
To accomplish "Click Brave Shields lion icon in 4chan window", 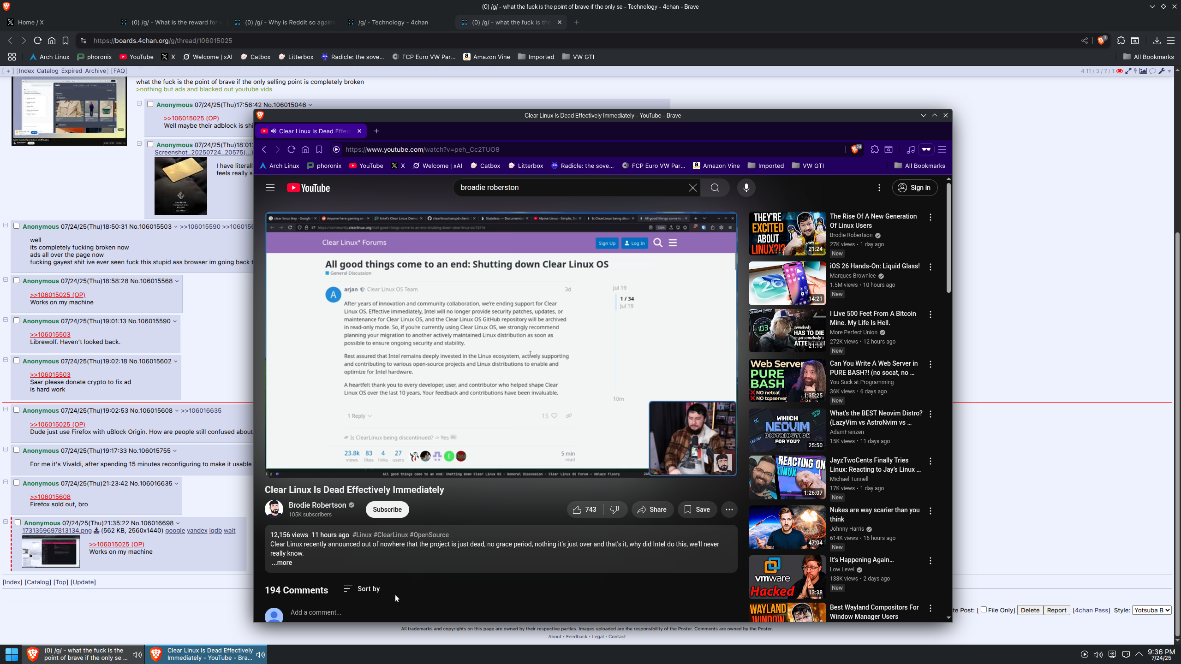I will pos(1102,41).
